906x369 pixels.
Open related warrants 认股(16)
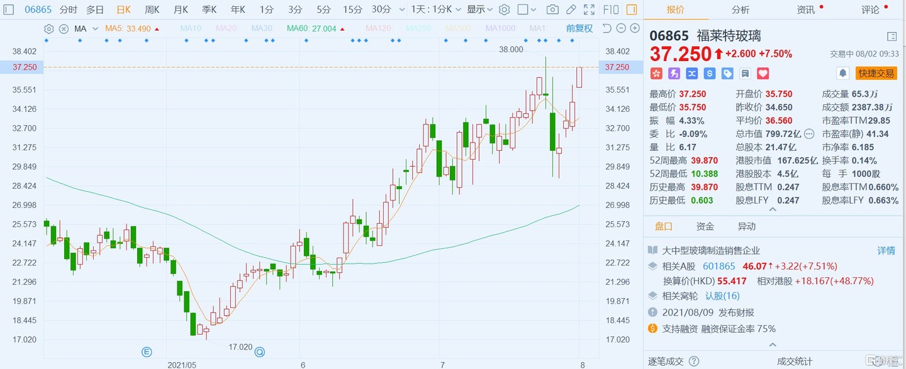coord(722,295)
